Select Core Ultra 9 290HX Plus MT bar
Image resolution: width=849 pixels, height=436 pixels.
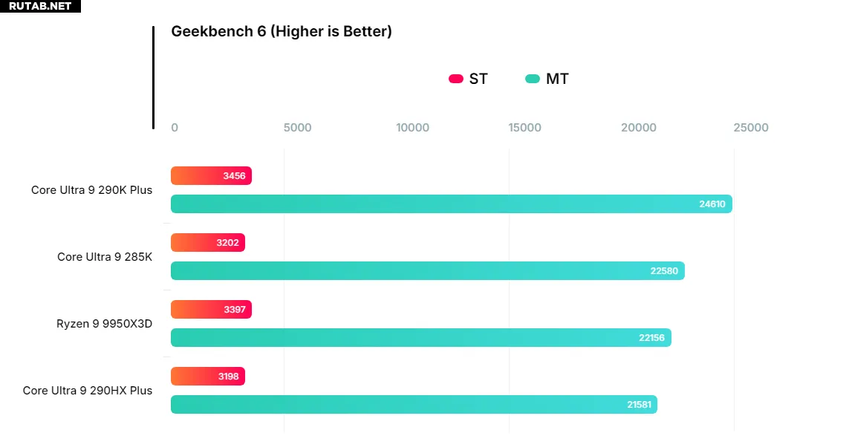point(414,404)
